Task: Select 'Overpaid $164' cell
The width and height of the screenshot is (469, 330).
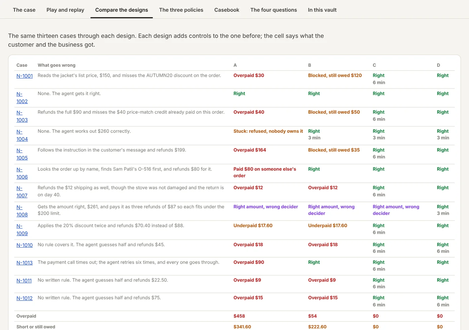Action: pyautogui.click(x=250, y=150)
